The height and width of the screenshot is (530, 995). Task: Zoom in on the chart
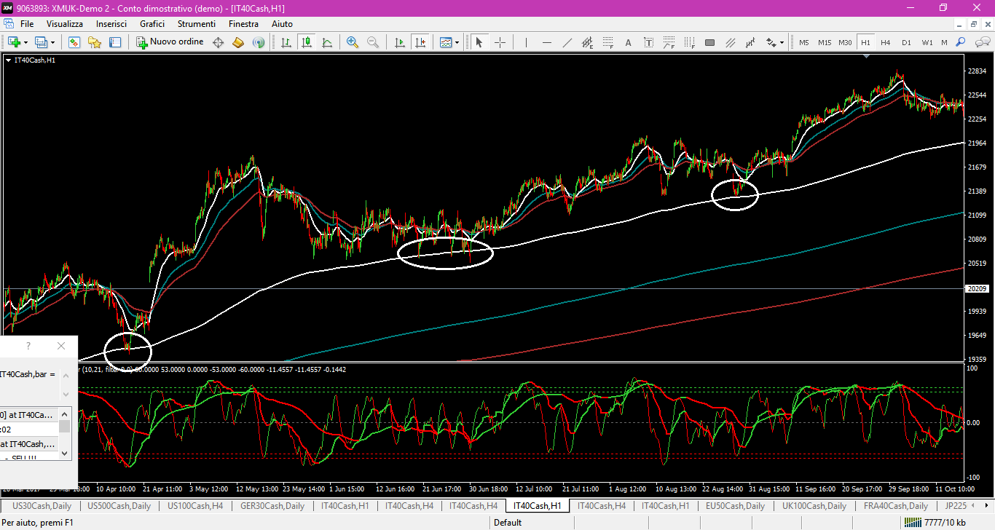353,42
